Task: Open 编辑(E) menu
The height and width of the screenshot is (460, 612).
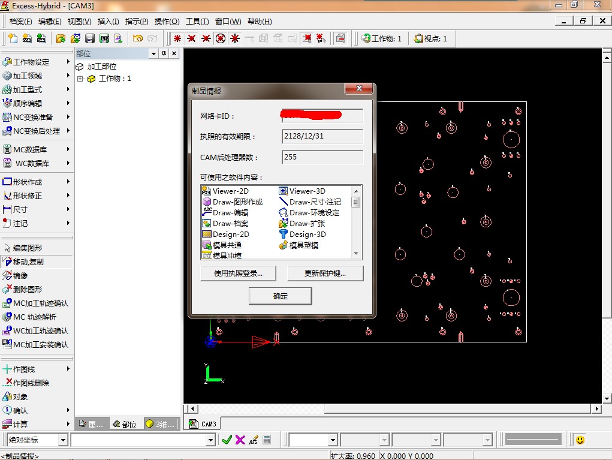Action: pos(50,22)
